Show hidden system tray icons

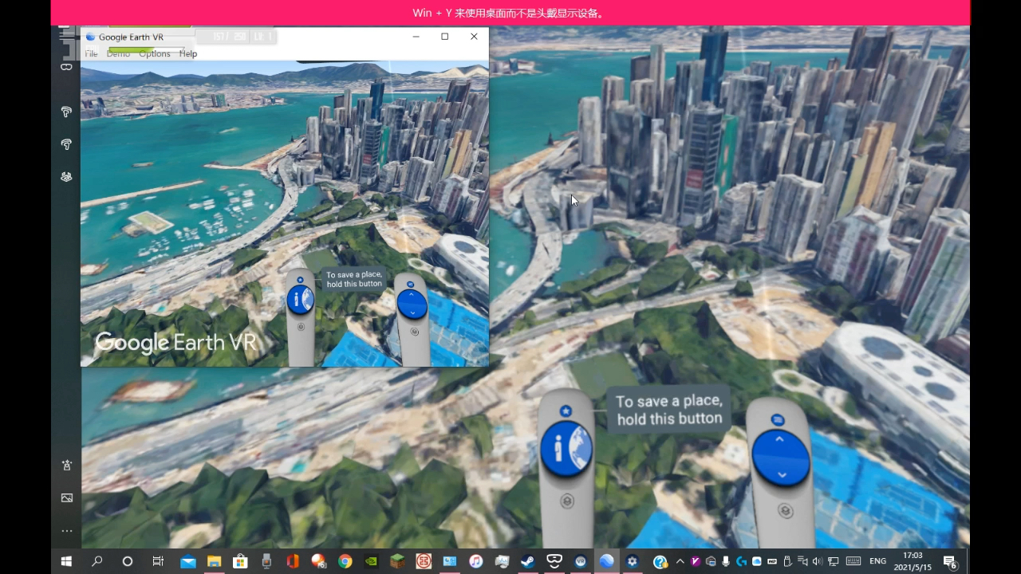pos(680,561)
